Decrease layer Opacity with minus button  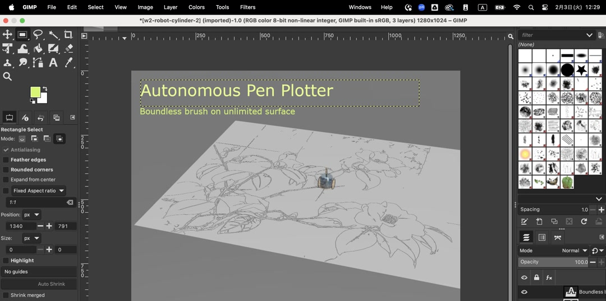pyautogui.click(x=593, y=262)
